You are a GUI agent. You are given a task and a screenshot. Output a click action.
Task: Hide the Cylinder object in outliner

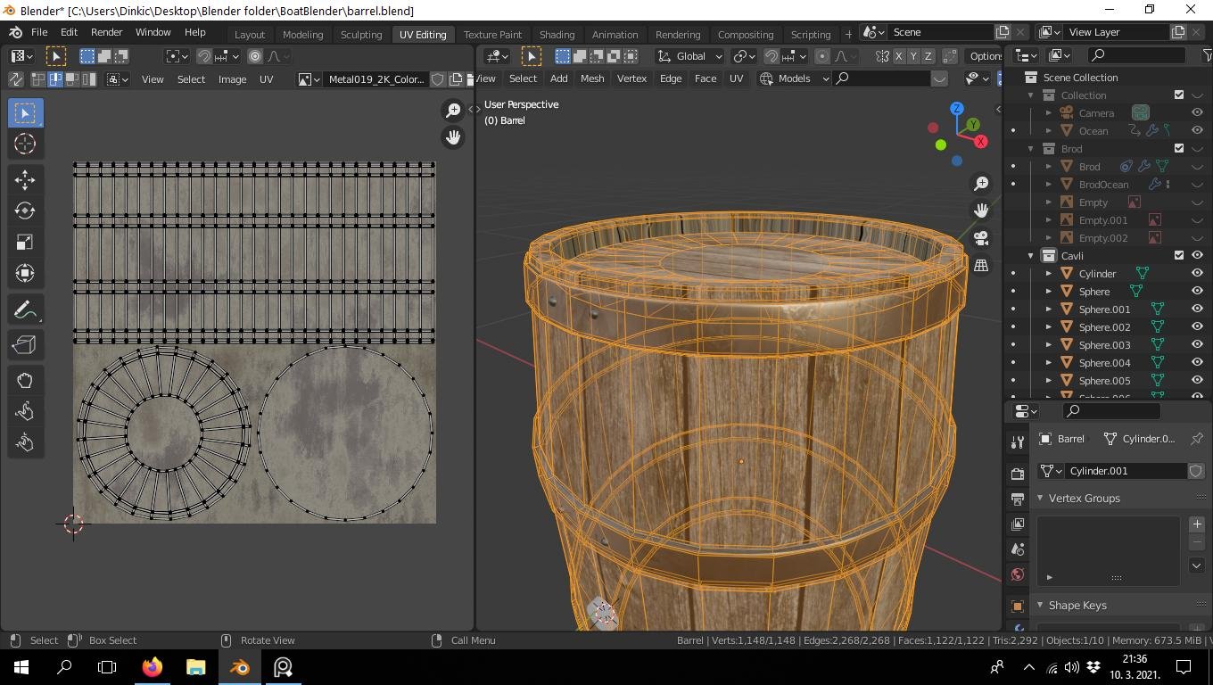pyautogui.click(x=1197, y=274)
